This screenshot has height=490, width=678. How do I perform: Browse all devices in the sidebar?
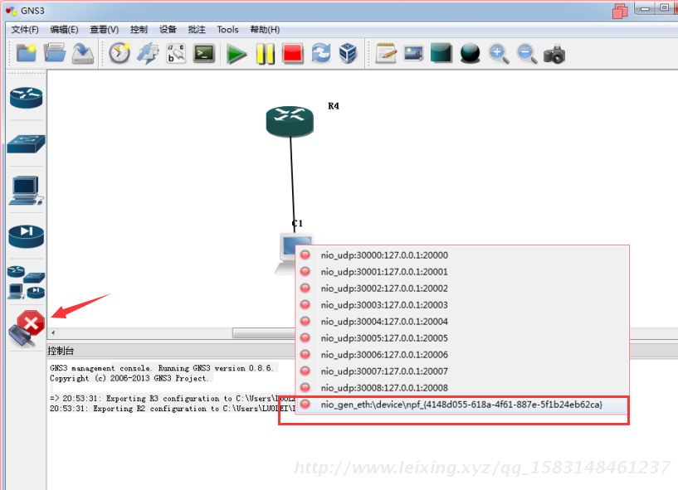click(27, 282)
